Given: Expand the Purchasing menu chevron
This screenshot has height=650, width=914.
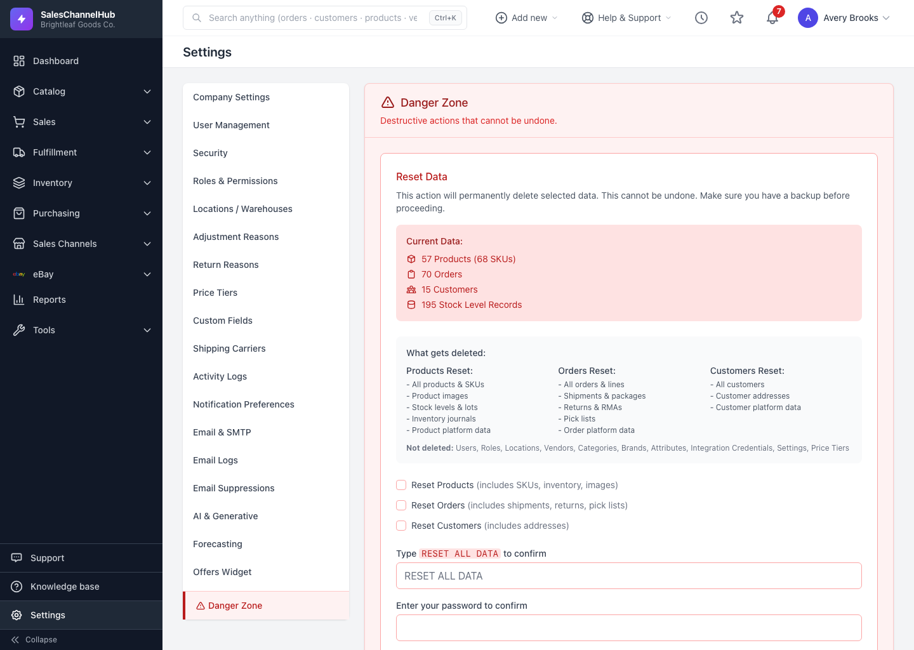Looking at the screenshot, I should click(x=147, y=213).
